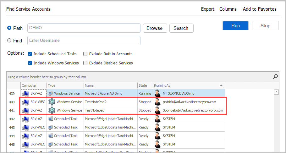Click computer icon in row 440
This screenshot has width=286, height=153.
25,102
